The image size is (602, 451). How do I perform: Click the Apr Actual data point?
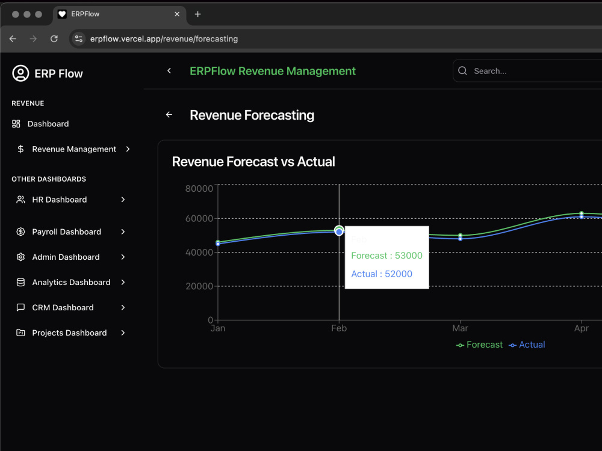pos(582,217)
